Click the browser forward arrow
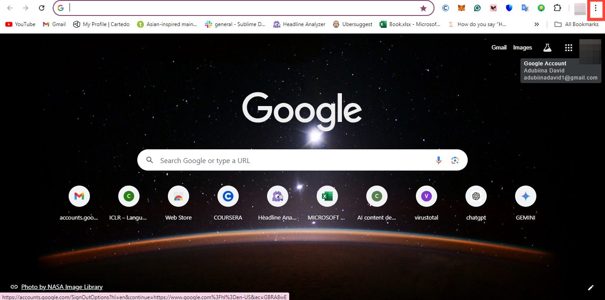The height and width of the screenshot is (300, 605). click(26, 8)
